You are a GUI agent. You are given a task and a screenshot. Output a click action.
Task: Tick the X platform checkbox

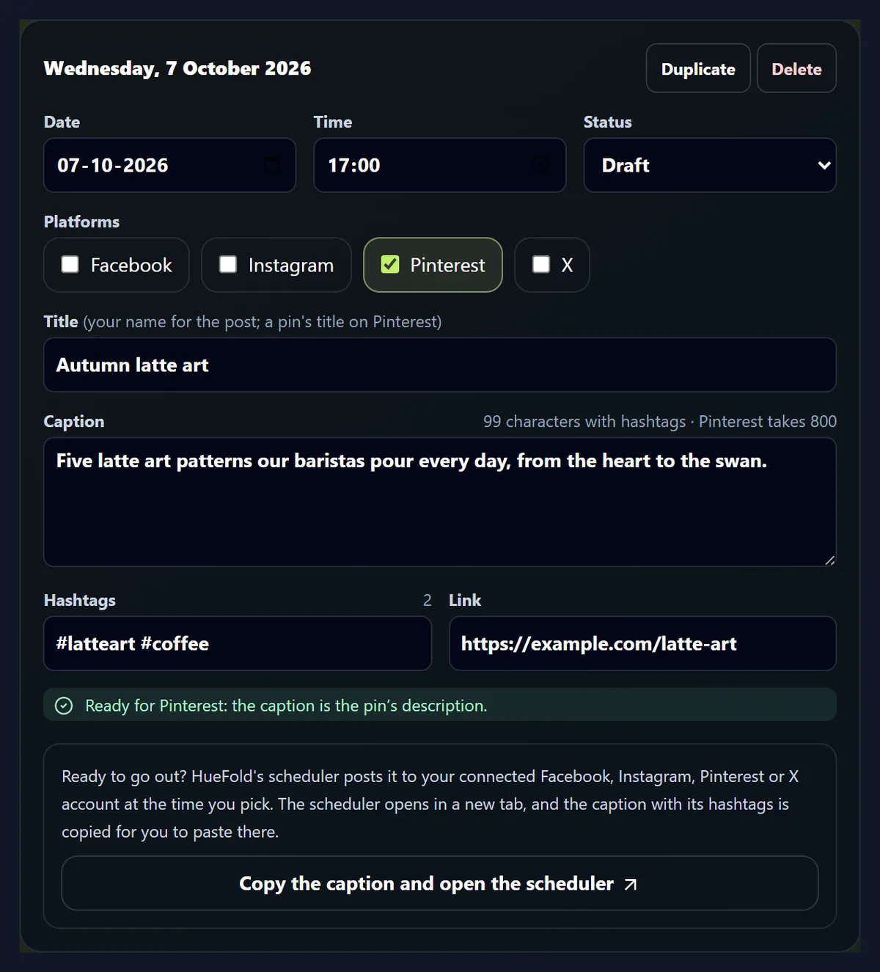coord(541,264)
